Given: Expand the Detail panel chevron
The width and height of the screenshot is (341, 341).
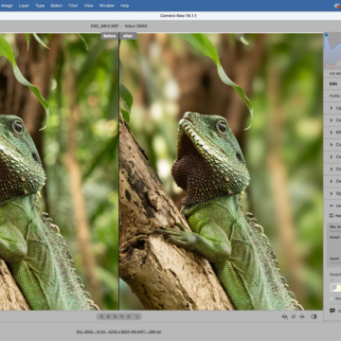Looking at the screenshot, I should [332, 181].
